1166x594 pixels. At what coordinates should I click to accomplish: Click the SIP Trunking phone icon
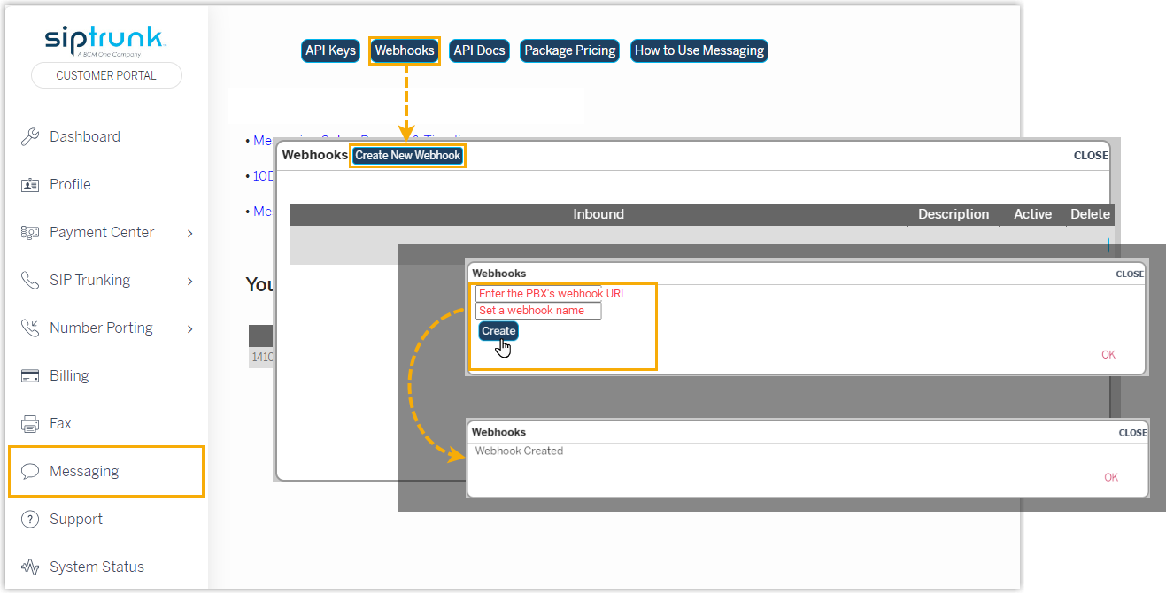30,280
